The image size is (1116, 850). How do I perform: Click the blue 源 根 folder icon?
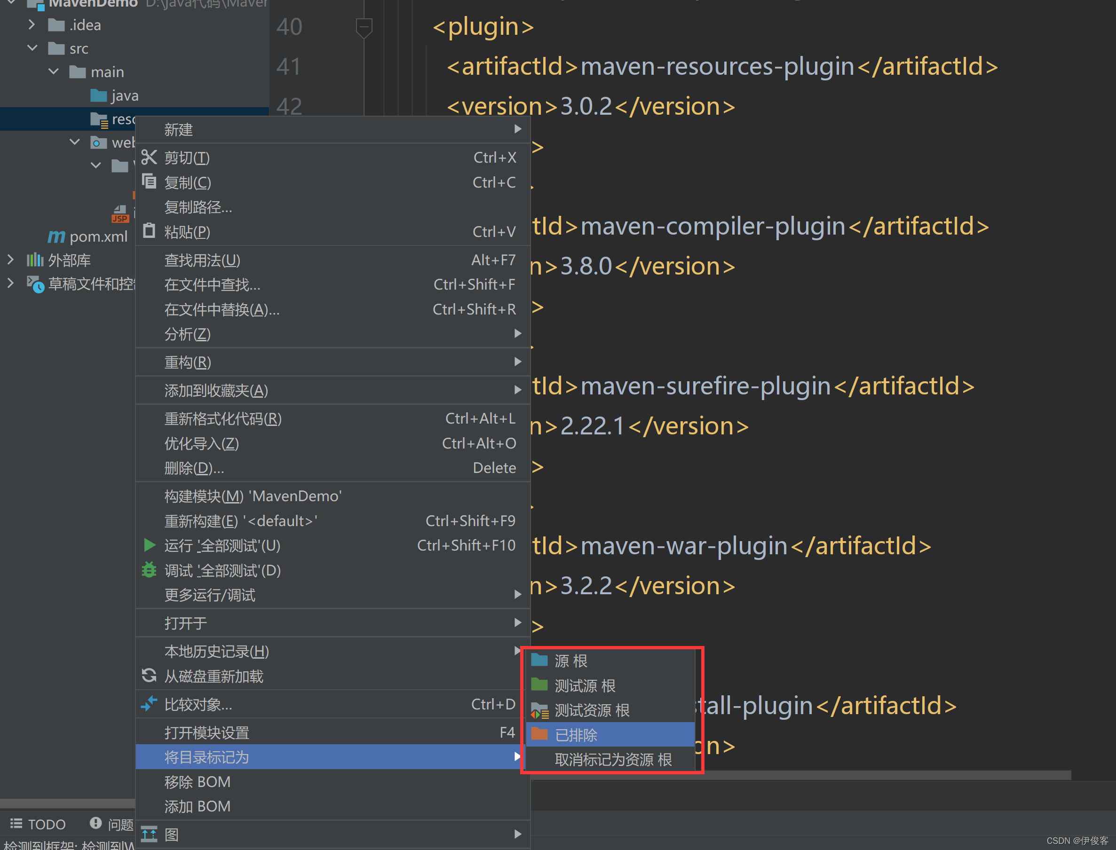pyautogui.click(x=539, y=660)
